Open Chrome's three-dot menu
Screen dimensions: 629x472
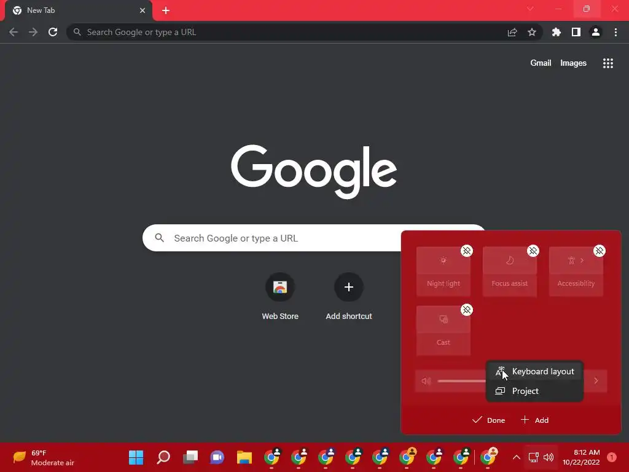[x=615, y=32]
